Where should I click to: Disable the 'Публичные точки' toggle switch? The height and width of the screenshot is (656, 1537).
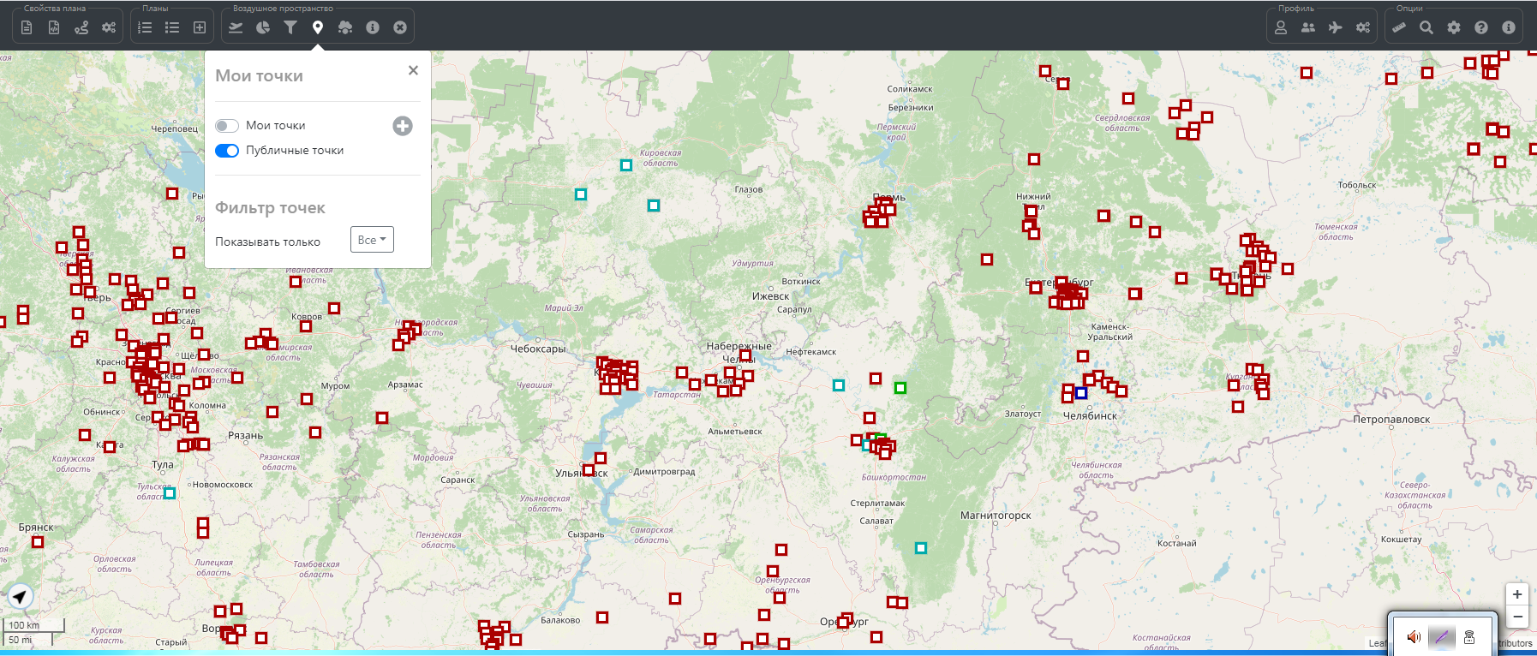227,151
